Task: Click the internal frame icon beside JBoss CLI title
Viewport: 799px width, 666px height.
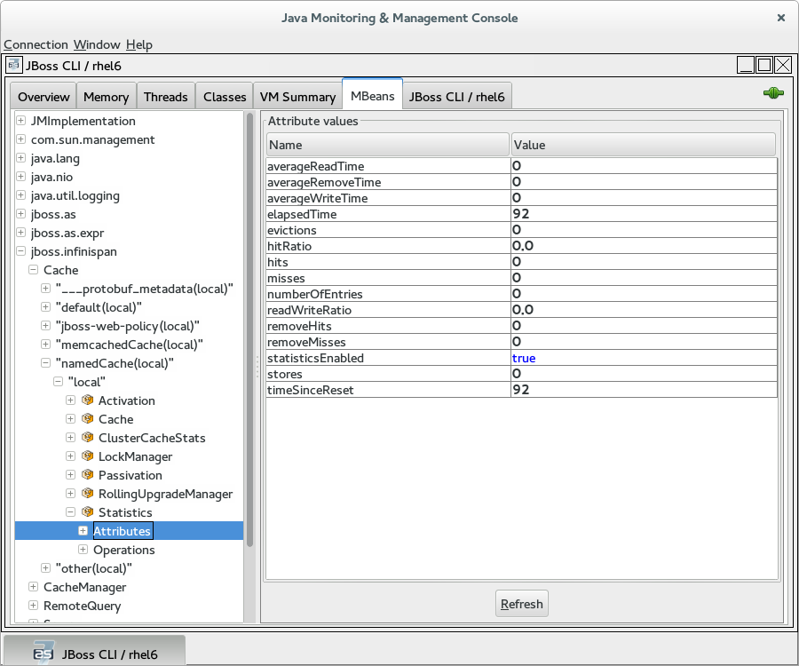Action: pos(14,65)
